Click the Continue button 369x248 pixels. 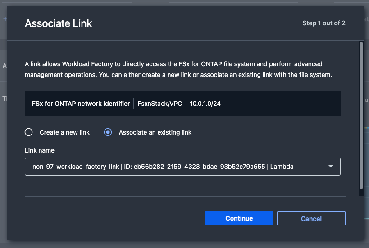click(239, 218)
